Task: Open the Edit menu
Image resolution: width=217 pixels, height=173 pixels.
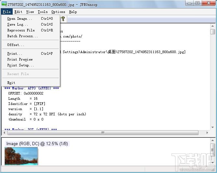Action: pos(18,12)
